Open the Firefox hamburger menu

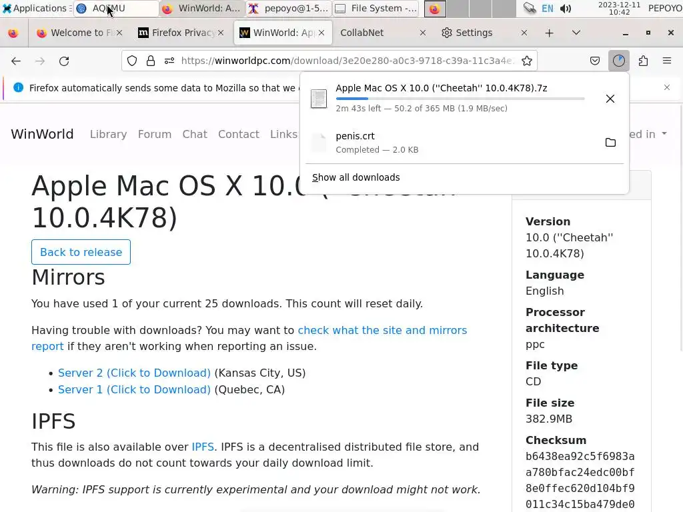point(667,61)
